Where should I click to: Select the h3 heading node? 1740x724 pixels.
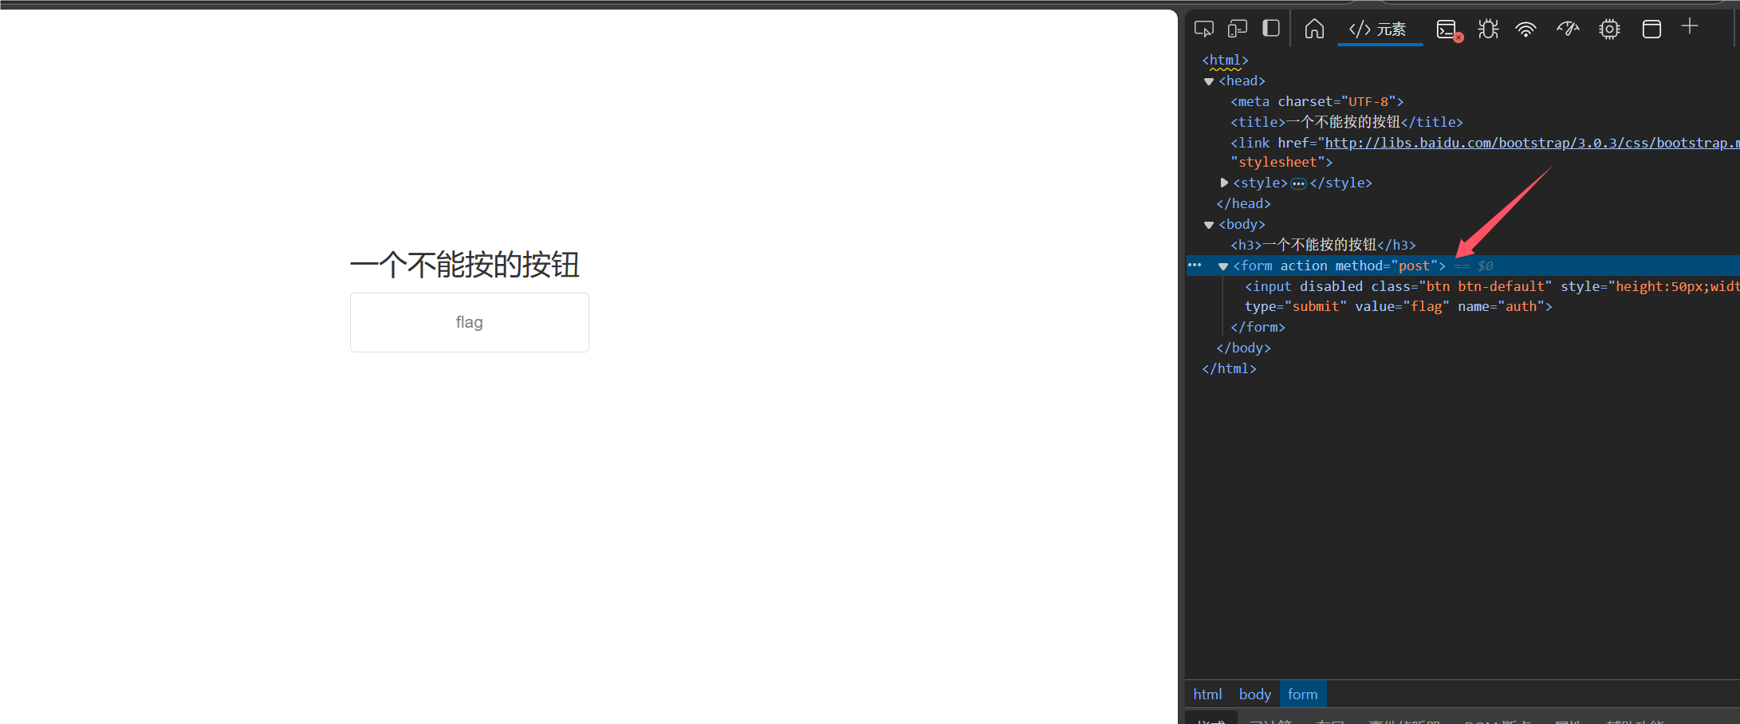(x=1324, y=245)
